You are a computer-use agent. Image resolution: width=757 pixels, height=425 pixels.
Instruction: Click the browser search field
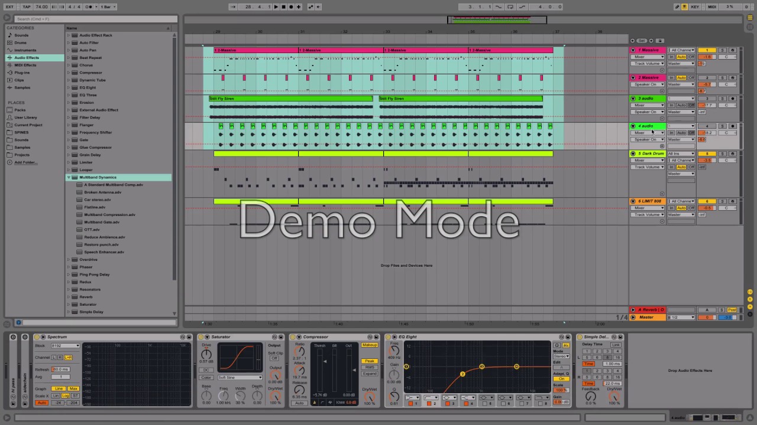95,19
